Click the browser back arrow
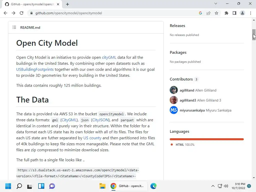Viewport: 256px width, 192px height. click(x=5, y=13)
